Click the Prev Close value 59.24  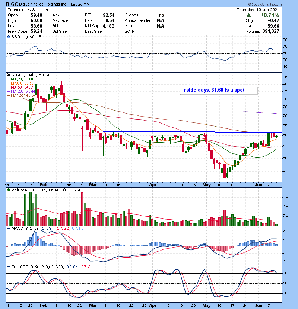coord(36,31)
